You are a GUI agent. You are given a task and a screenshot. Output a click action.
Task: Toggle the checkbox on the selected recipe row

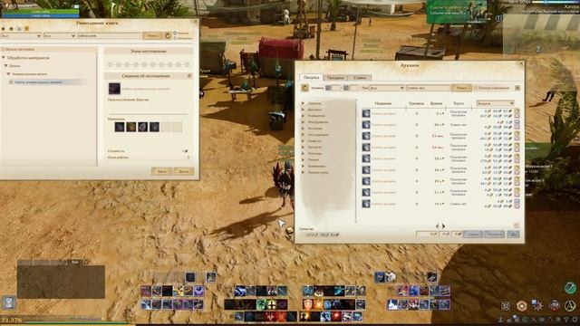point(11,82)
